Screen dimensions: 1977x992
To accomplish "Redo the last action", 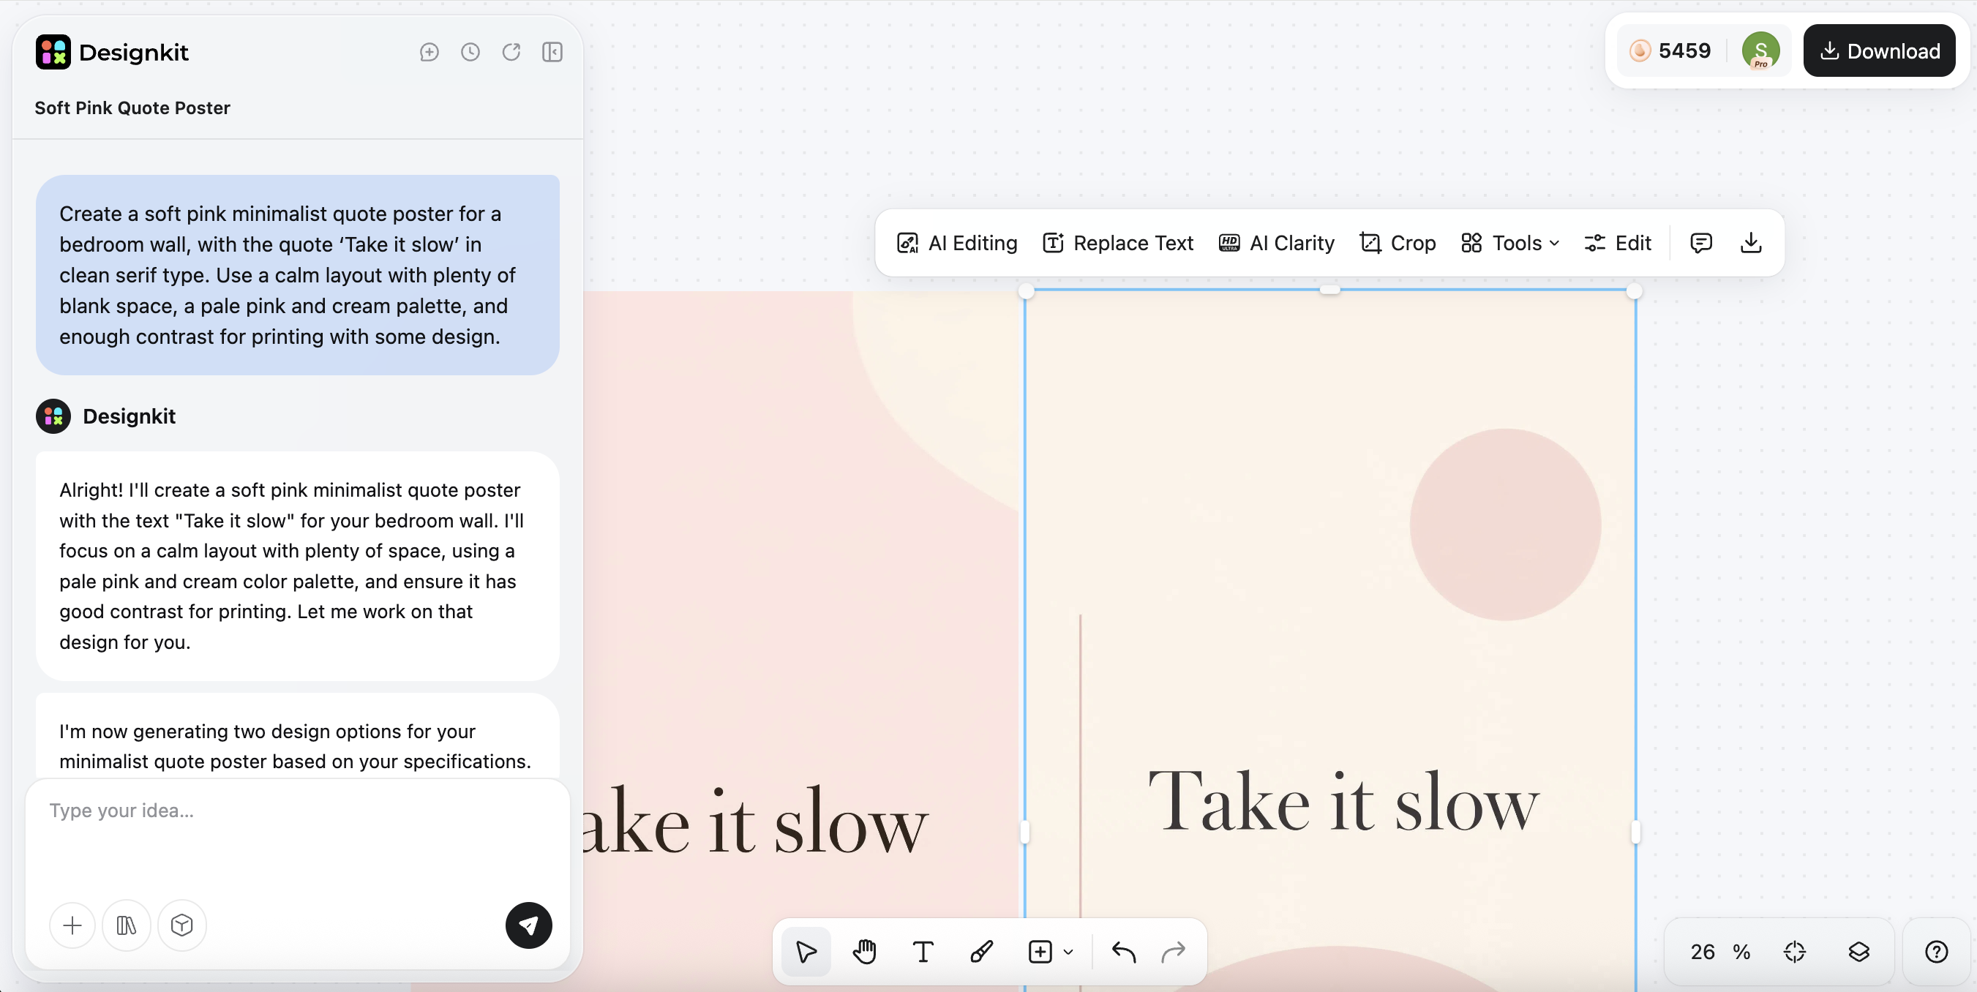I will pyautogui.click(x=1174, y=951).
